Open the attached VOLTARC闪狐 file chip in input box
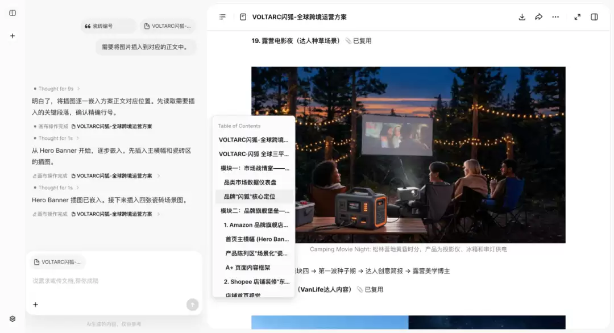 coord(57,262)
